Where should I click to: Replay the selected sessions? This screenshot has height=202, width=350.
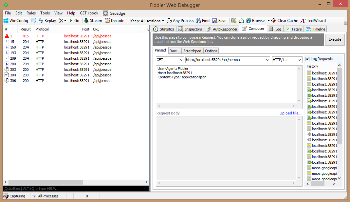pos(47,21)
